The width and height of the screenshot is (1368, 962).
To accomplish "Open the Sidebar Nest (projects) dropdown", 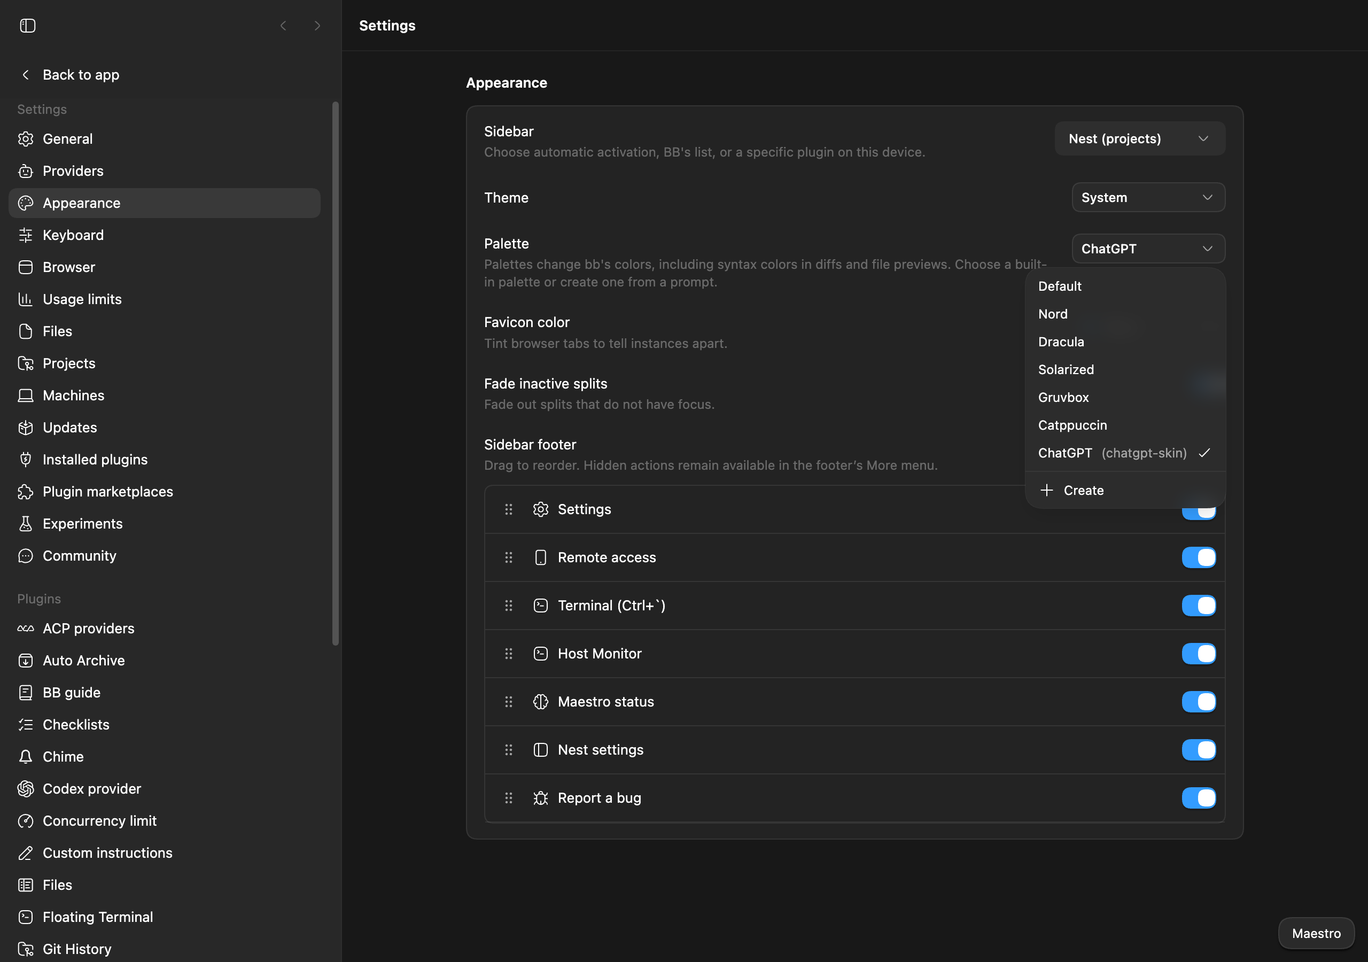I will coord(1140,139).
